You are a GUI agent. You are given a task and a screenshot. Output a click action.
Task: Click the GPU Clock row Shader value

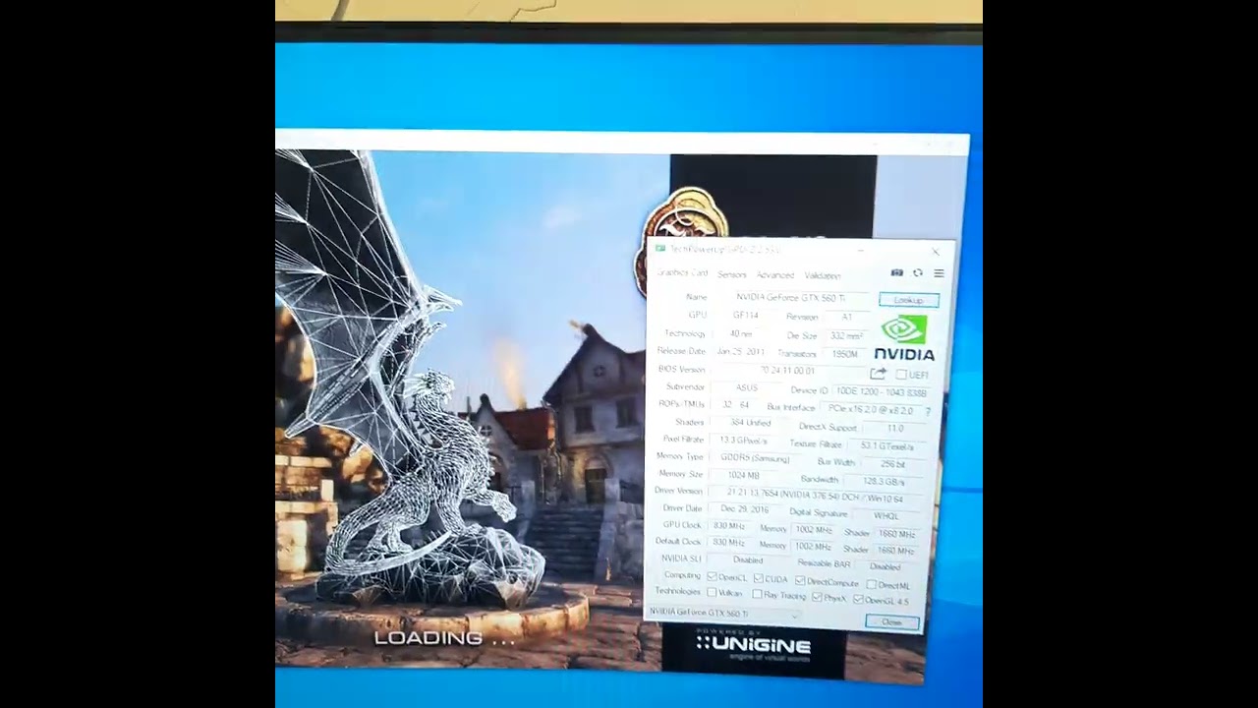(896, 534)
